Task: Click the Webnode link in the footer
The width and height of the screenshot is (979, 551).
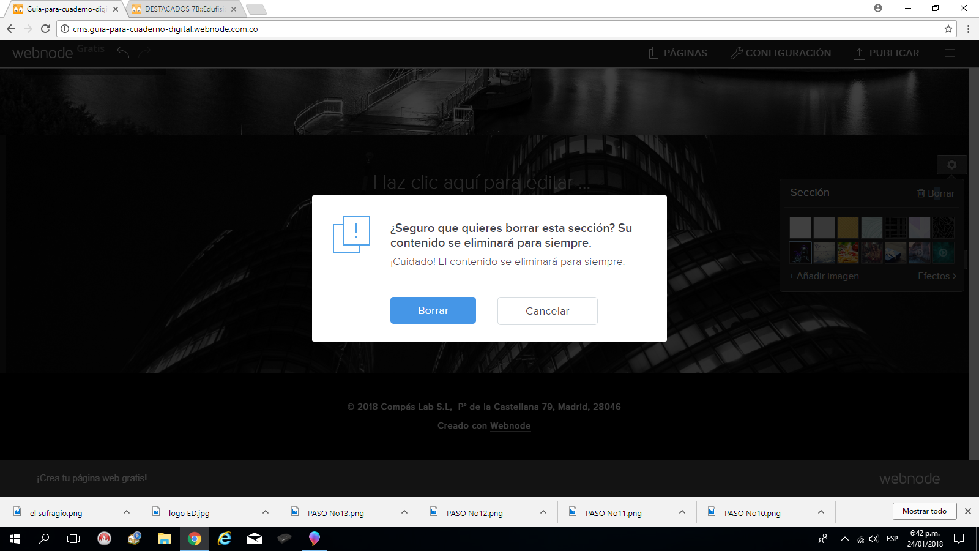Action: 510,425
